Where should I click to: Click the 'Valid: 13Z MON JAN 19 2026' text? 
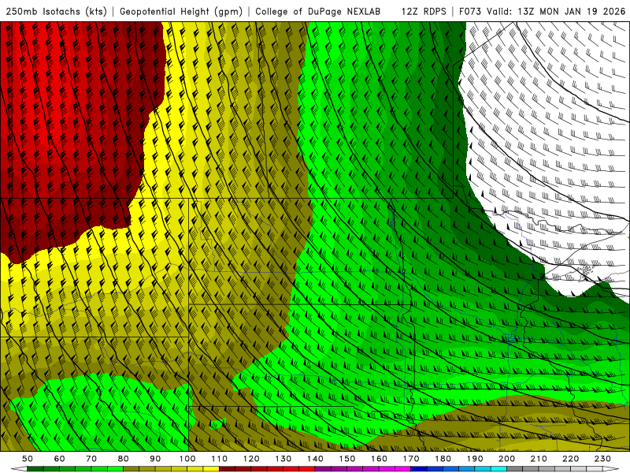coord(557,11)
